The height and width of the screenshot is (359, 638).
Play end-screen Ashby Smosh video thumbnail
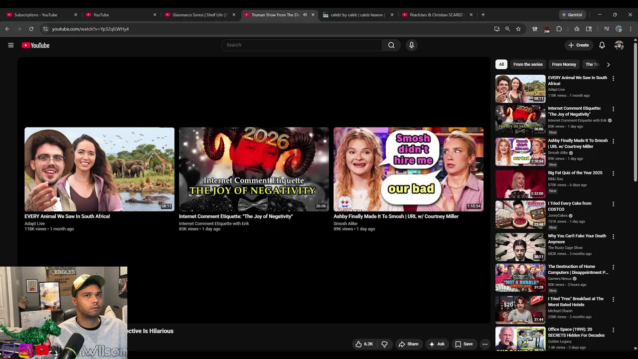click(408, 170)
